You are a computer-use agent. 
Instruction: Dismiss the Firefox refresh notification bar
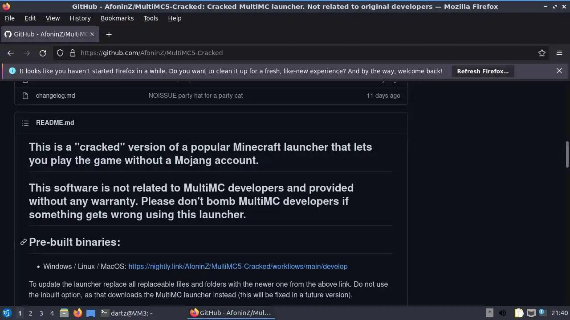point(559,71)
